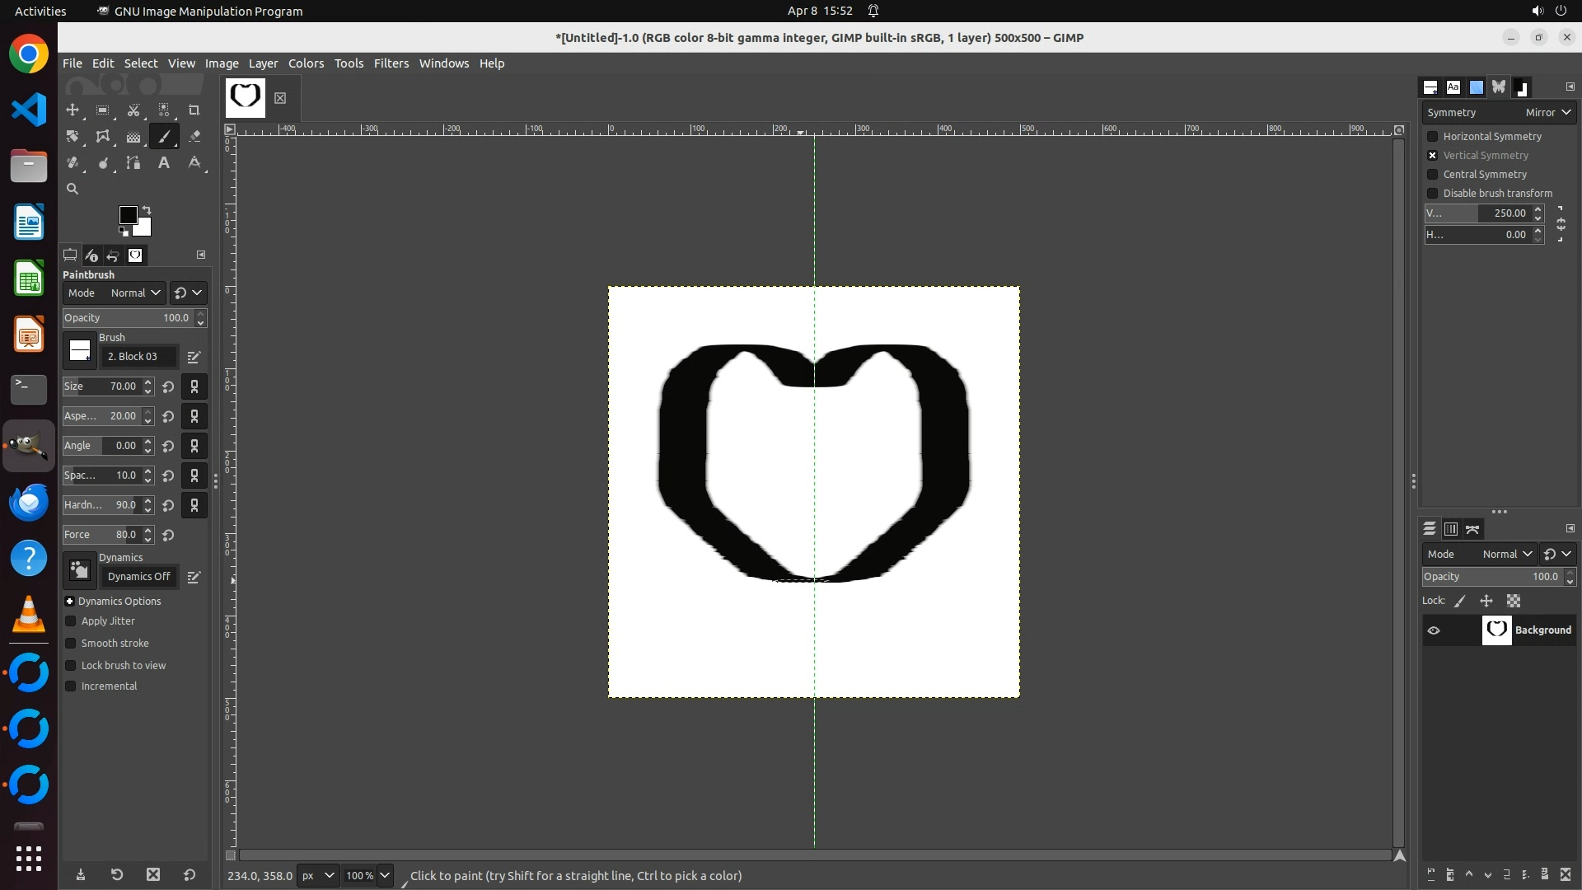The width and height of the screenshot is (1582, 890).
Task: Open the zoom percentage dropdown in status bar
Action: [x=384, y=876]
